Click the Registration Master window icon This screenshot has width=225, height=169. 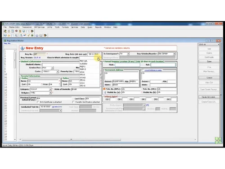tap(5, 41)
